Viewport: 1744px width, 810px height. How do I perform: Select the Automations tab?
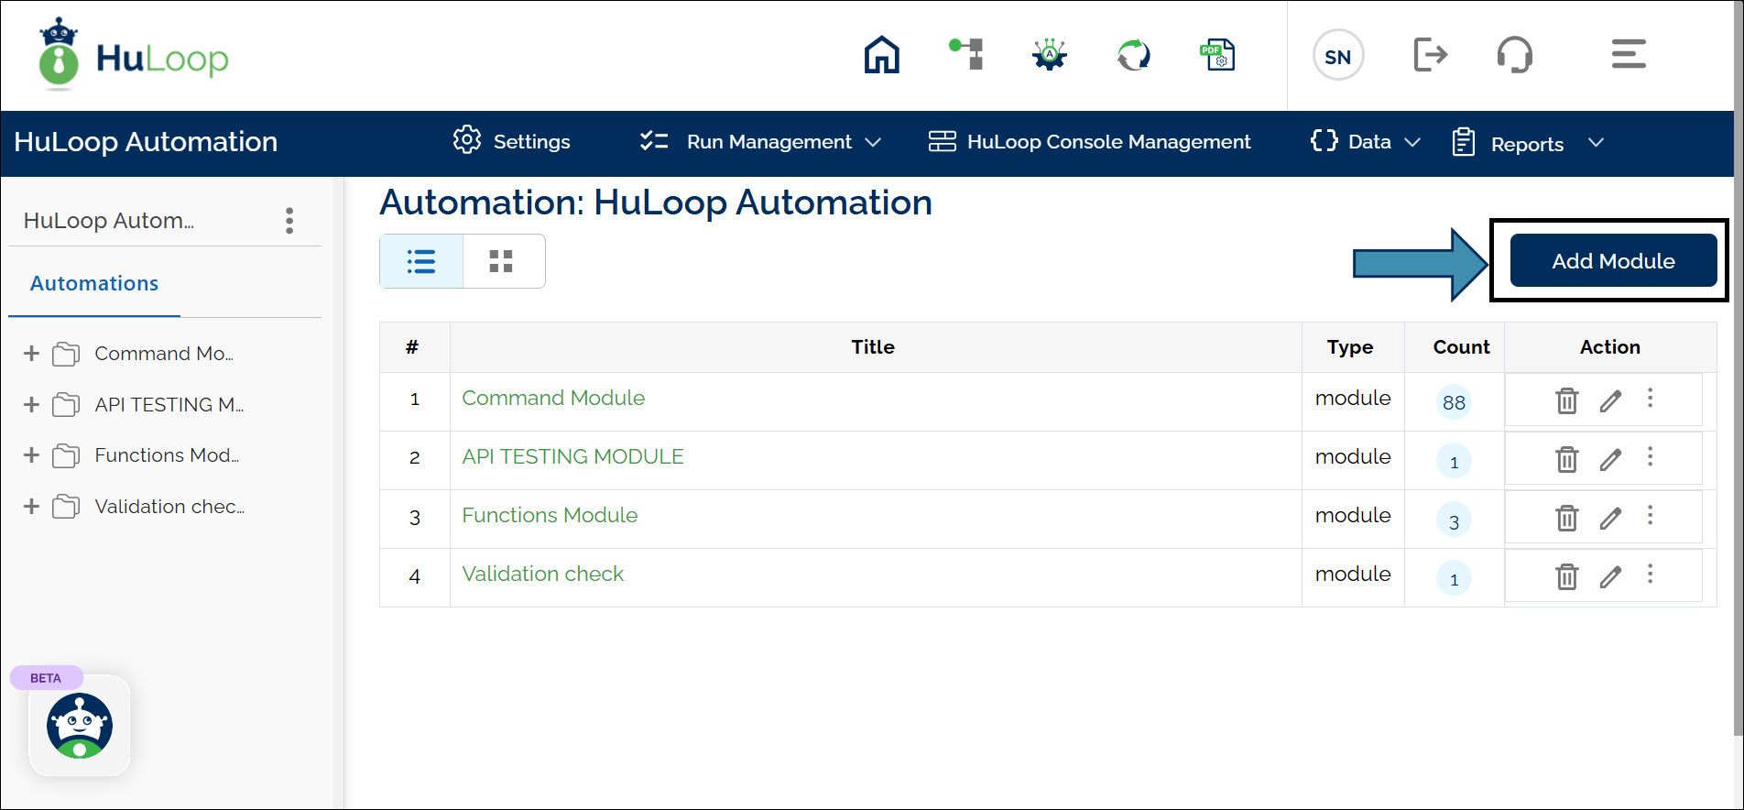pos(94,284)
